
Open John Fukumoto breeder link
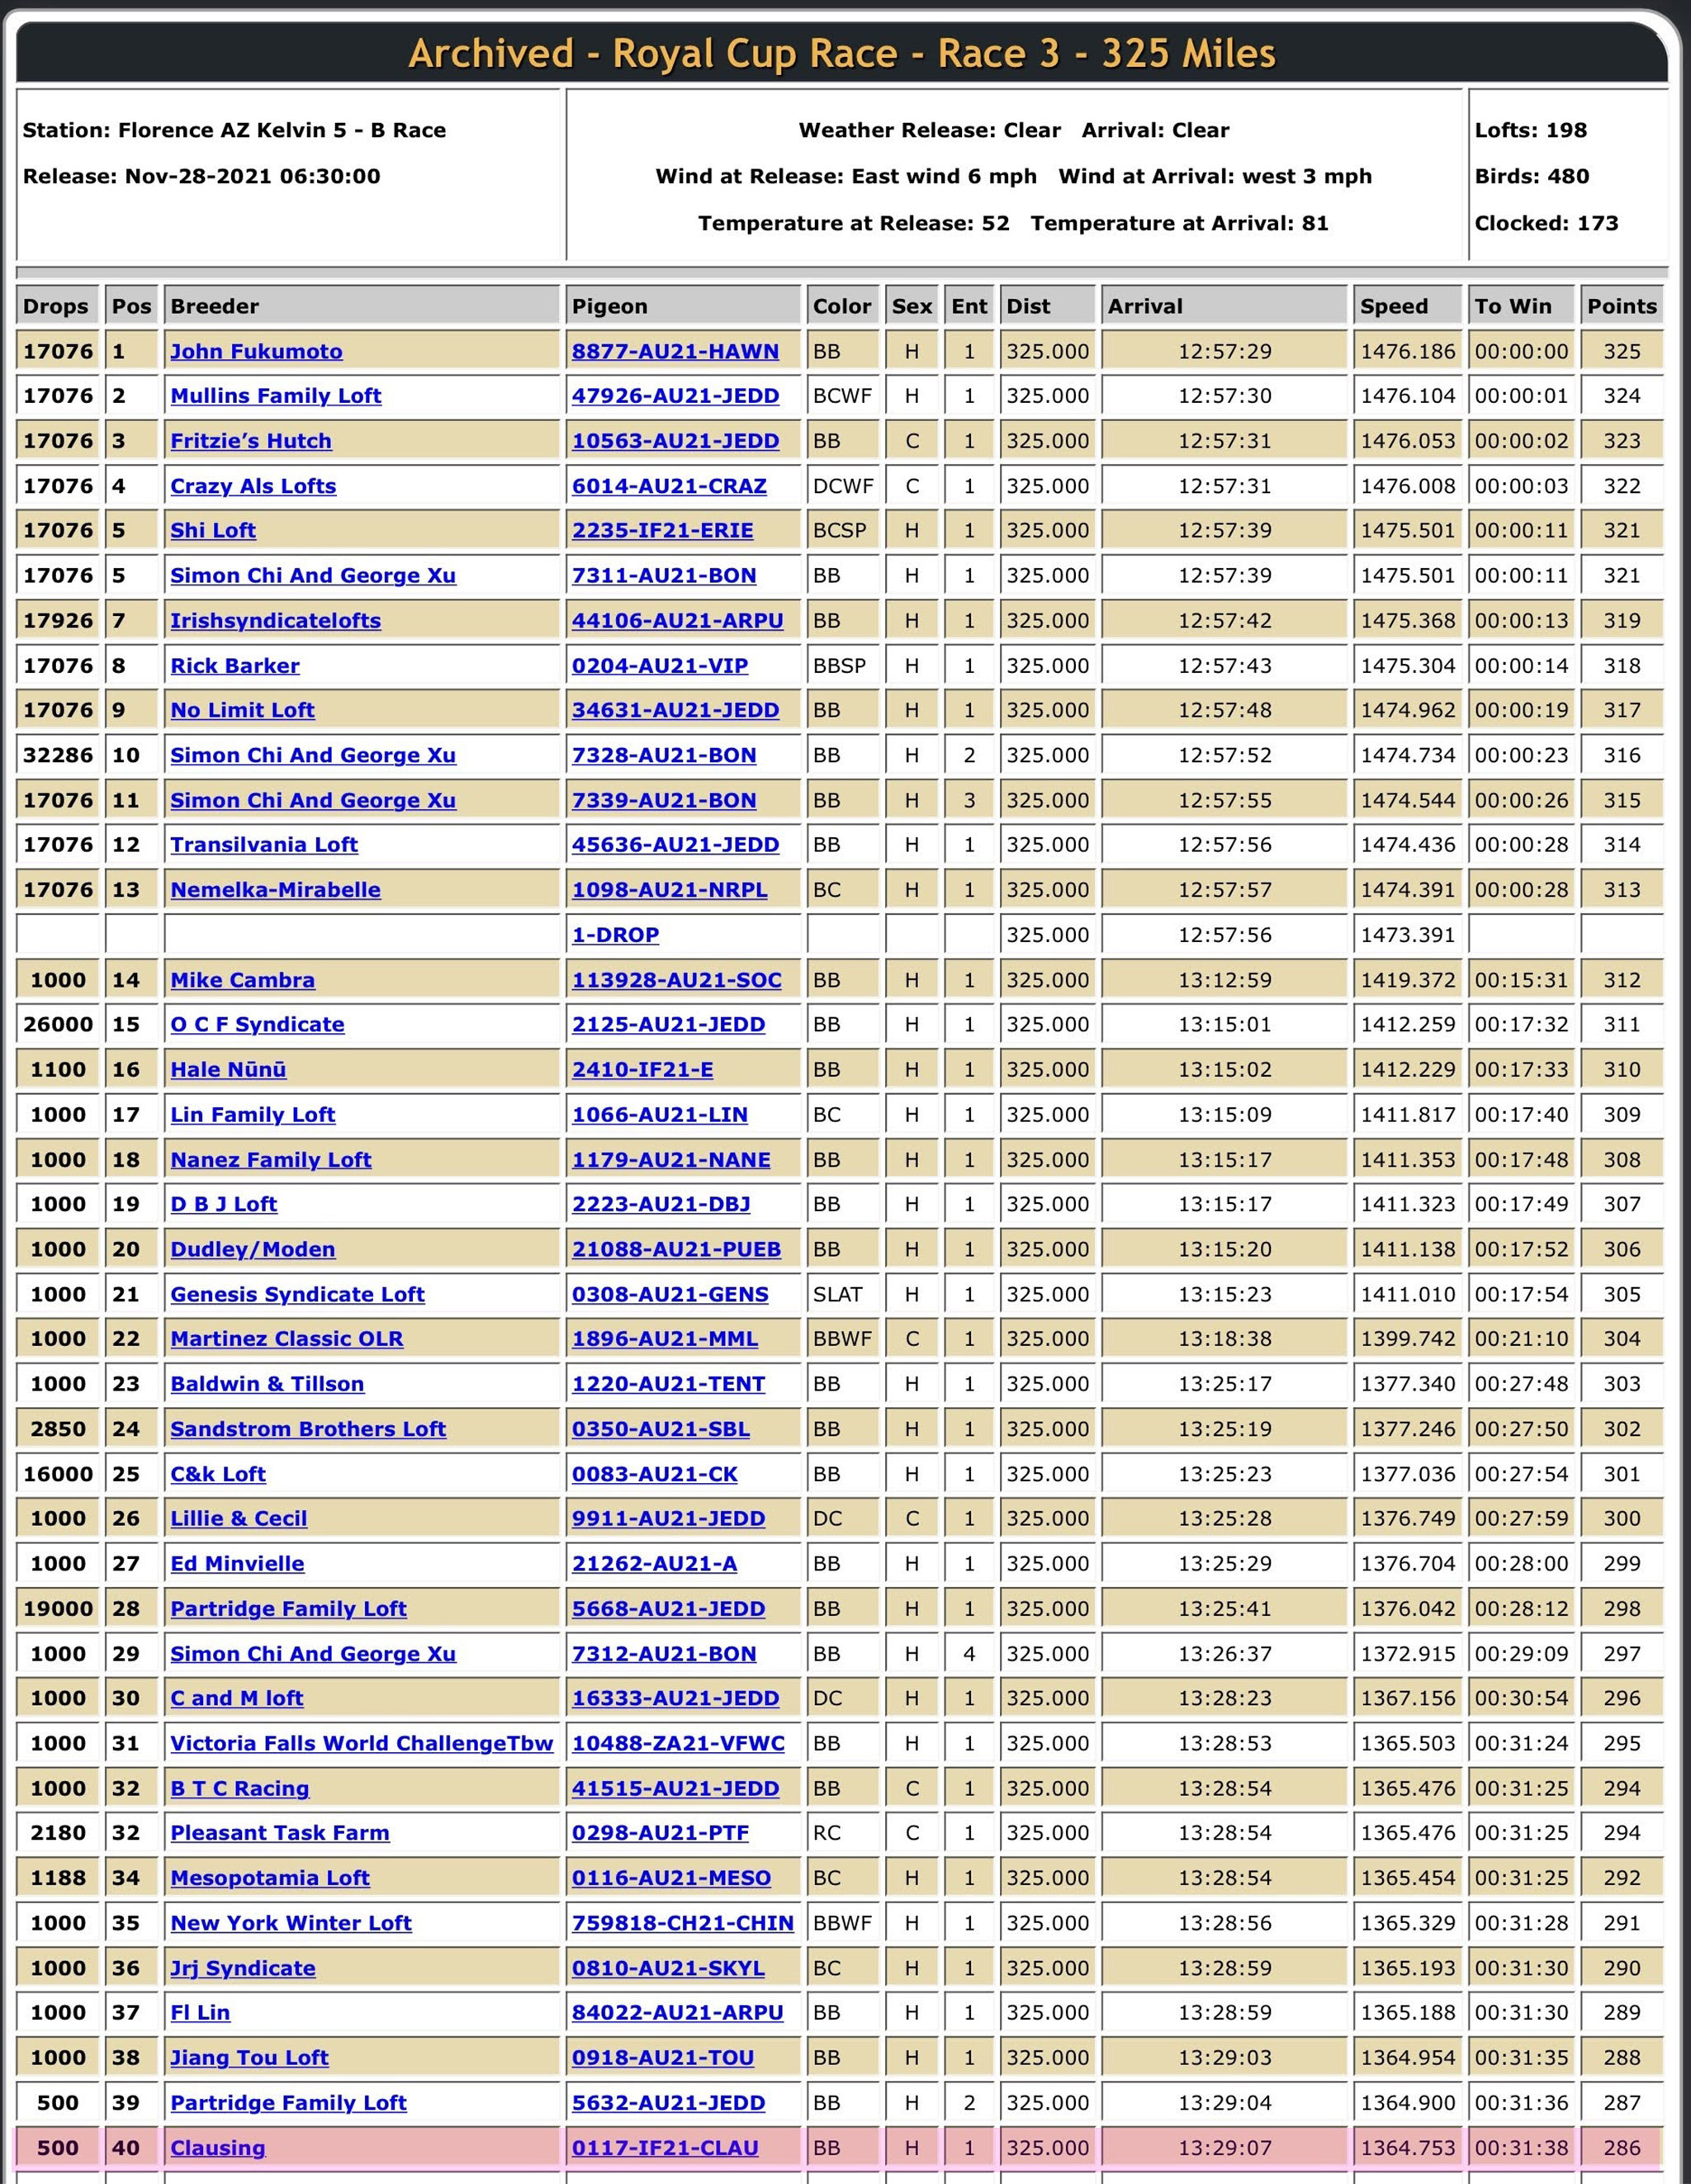pos(256,351)
